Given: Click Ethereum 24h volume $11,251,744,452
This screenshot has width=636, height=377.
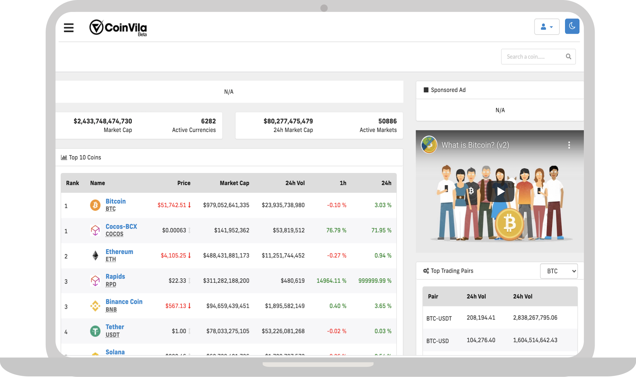Looking at the screenshot, I should click(283, 256).
